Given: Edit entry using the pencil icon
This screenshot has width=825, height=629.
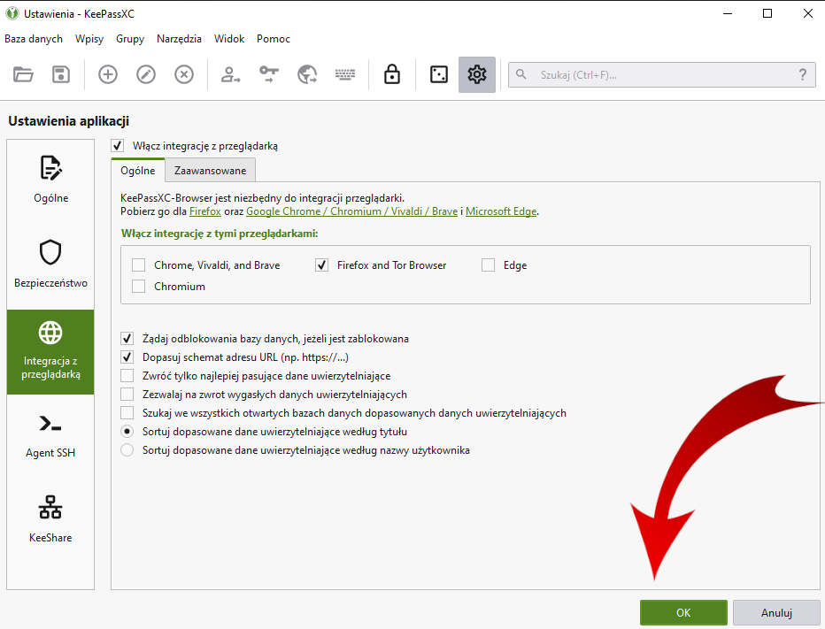Looking at the screenshot, I should pos(146,74).
